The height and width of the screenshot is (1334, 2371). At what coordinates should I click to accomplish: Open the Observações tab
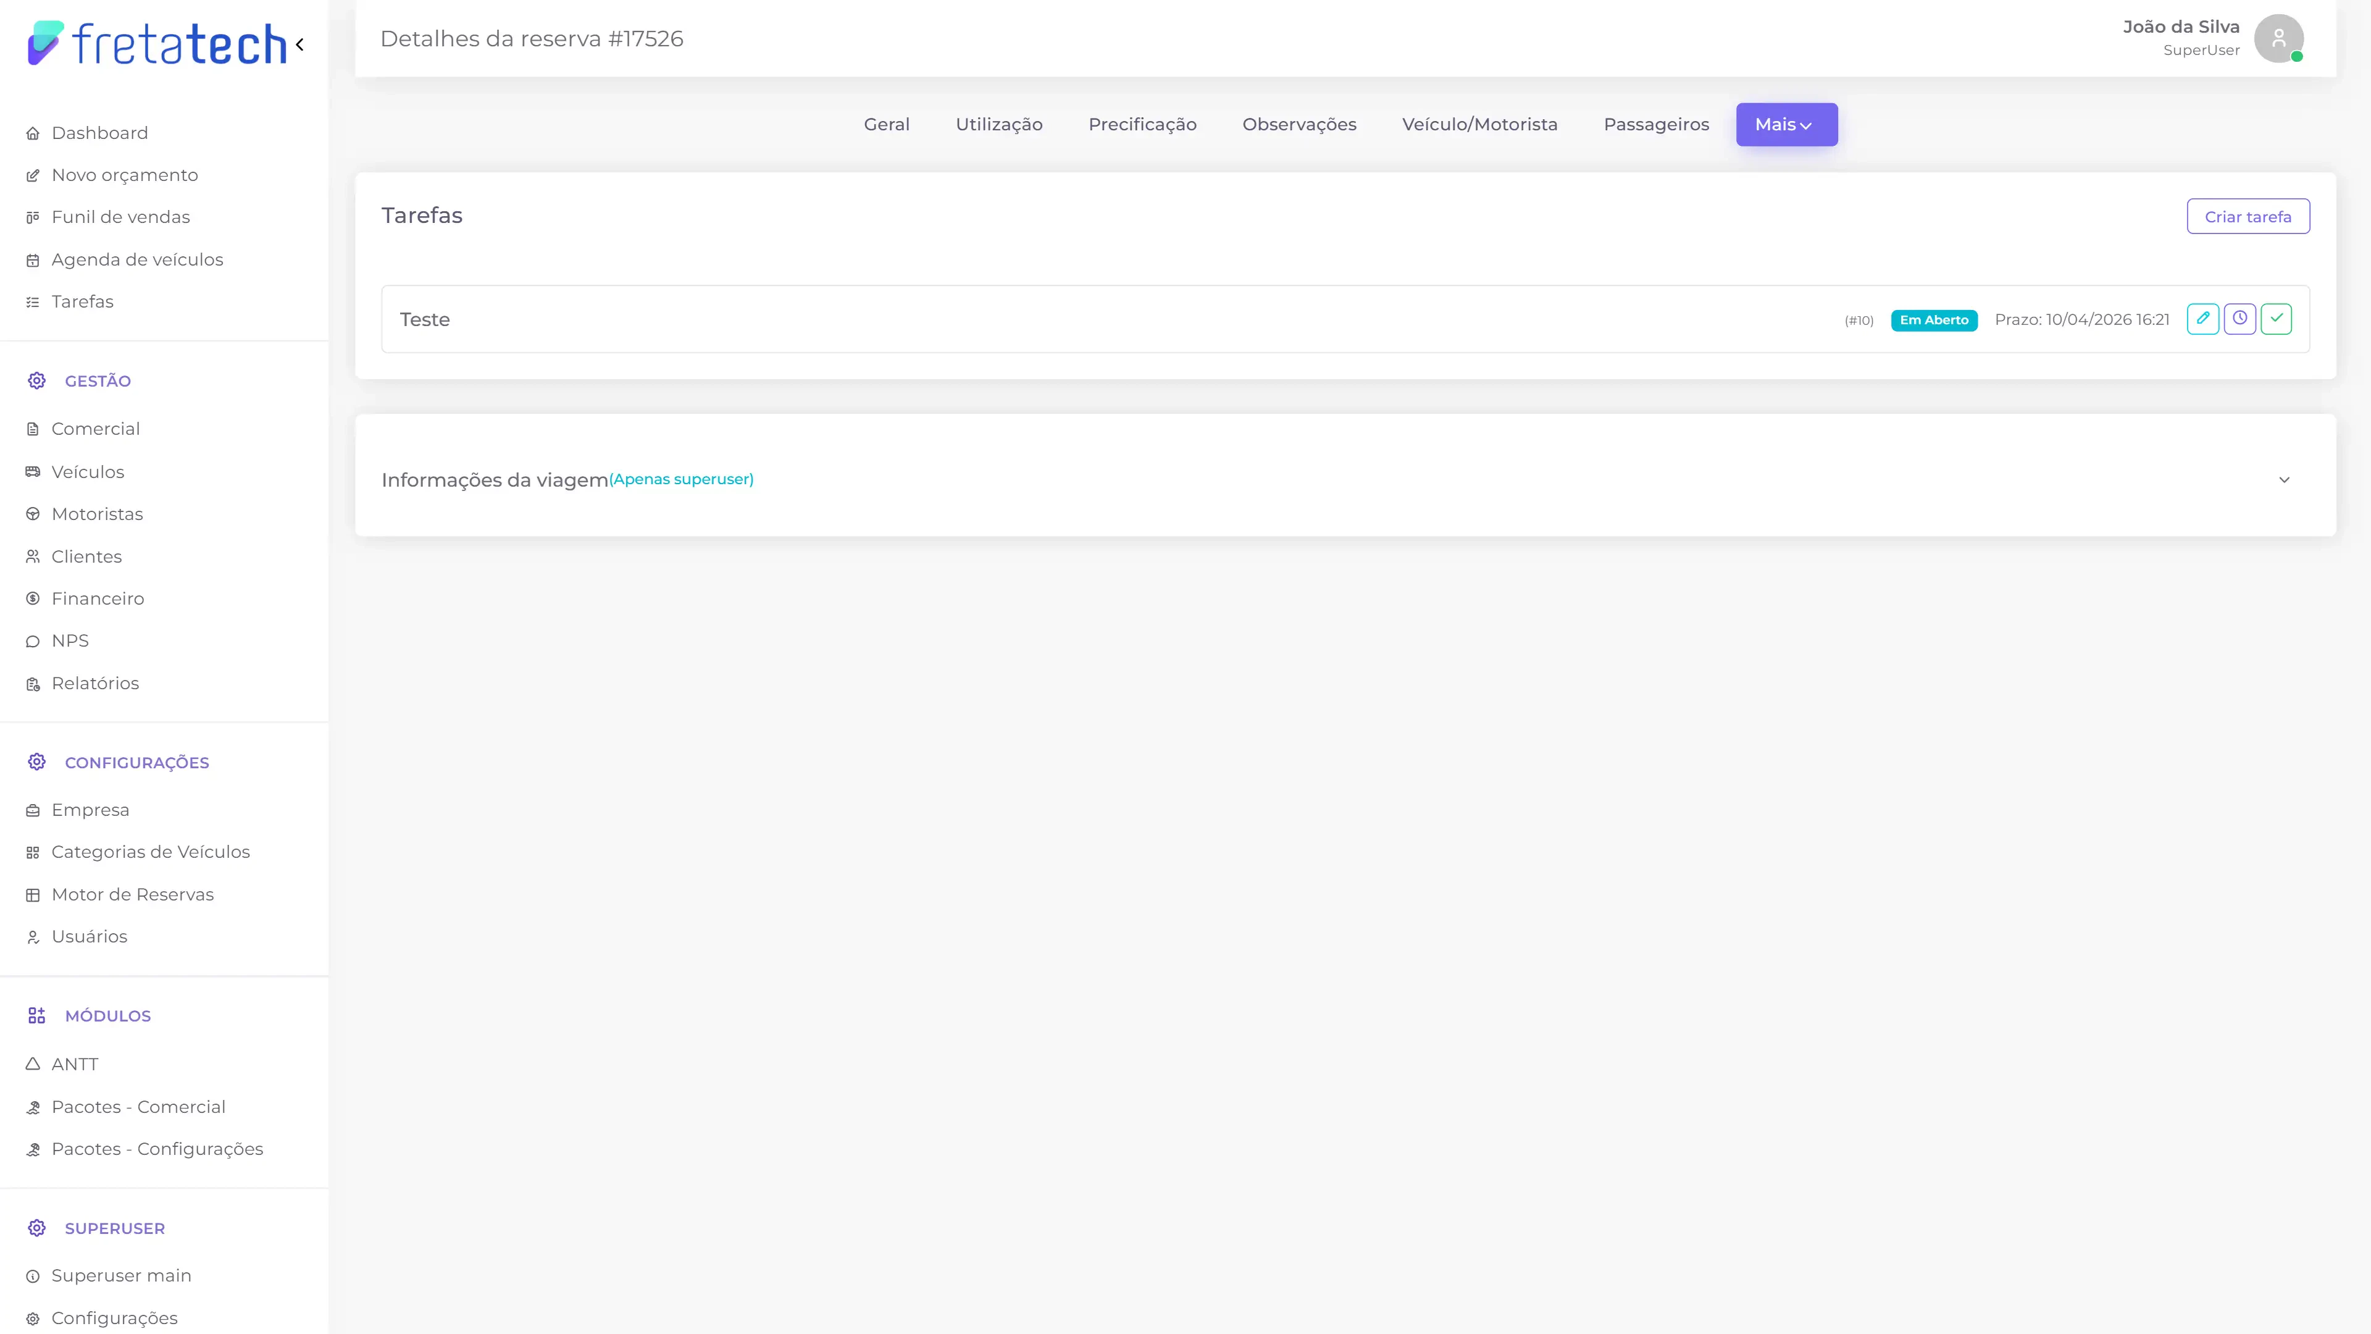1298,124
